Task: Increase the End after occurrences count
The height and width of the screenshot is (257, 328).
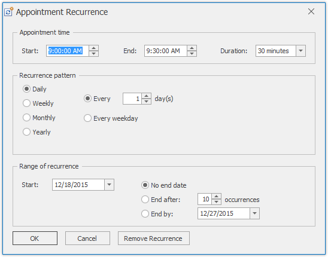Action: click(217, 197)
